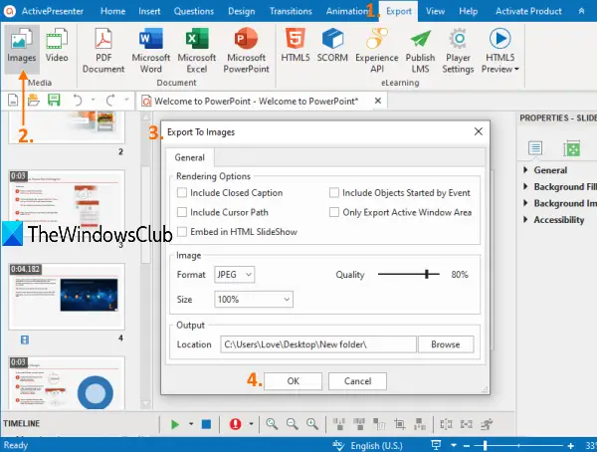Click the redo arrow

point(110,101)
